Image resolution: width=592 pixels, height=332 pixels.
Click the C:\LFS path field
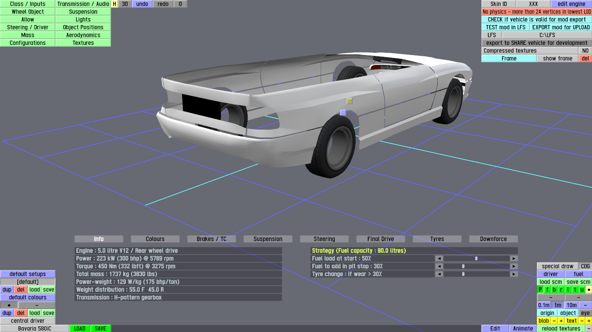tap(547, 35)
